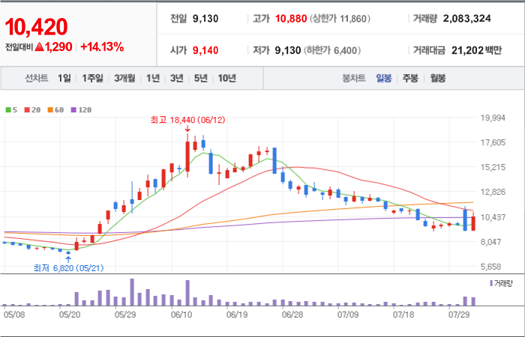Click the 19,994 price axis label
The height and width of the screenshot is (337, 525).
click(493, 118)
